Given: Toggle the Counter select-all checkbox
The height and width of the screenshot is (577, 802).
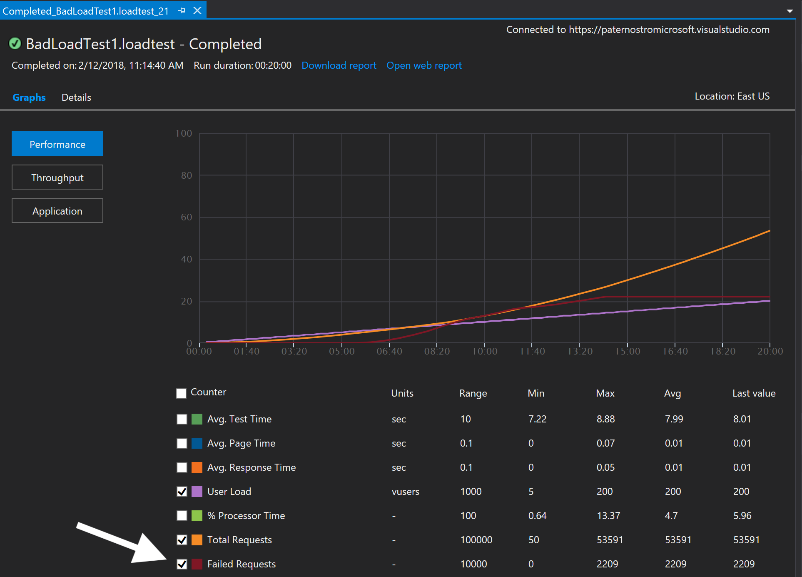Looking at the screenshot, I should click(181, 393).
